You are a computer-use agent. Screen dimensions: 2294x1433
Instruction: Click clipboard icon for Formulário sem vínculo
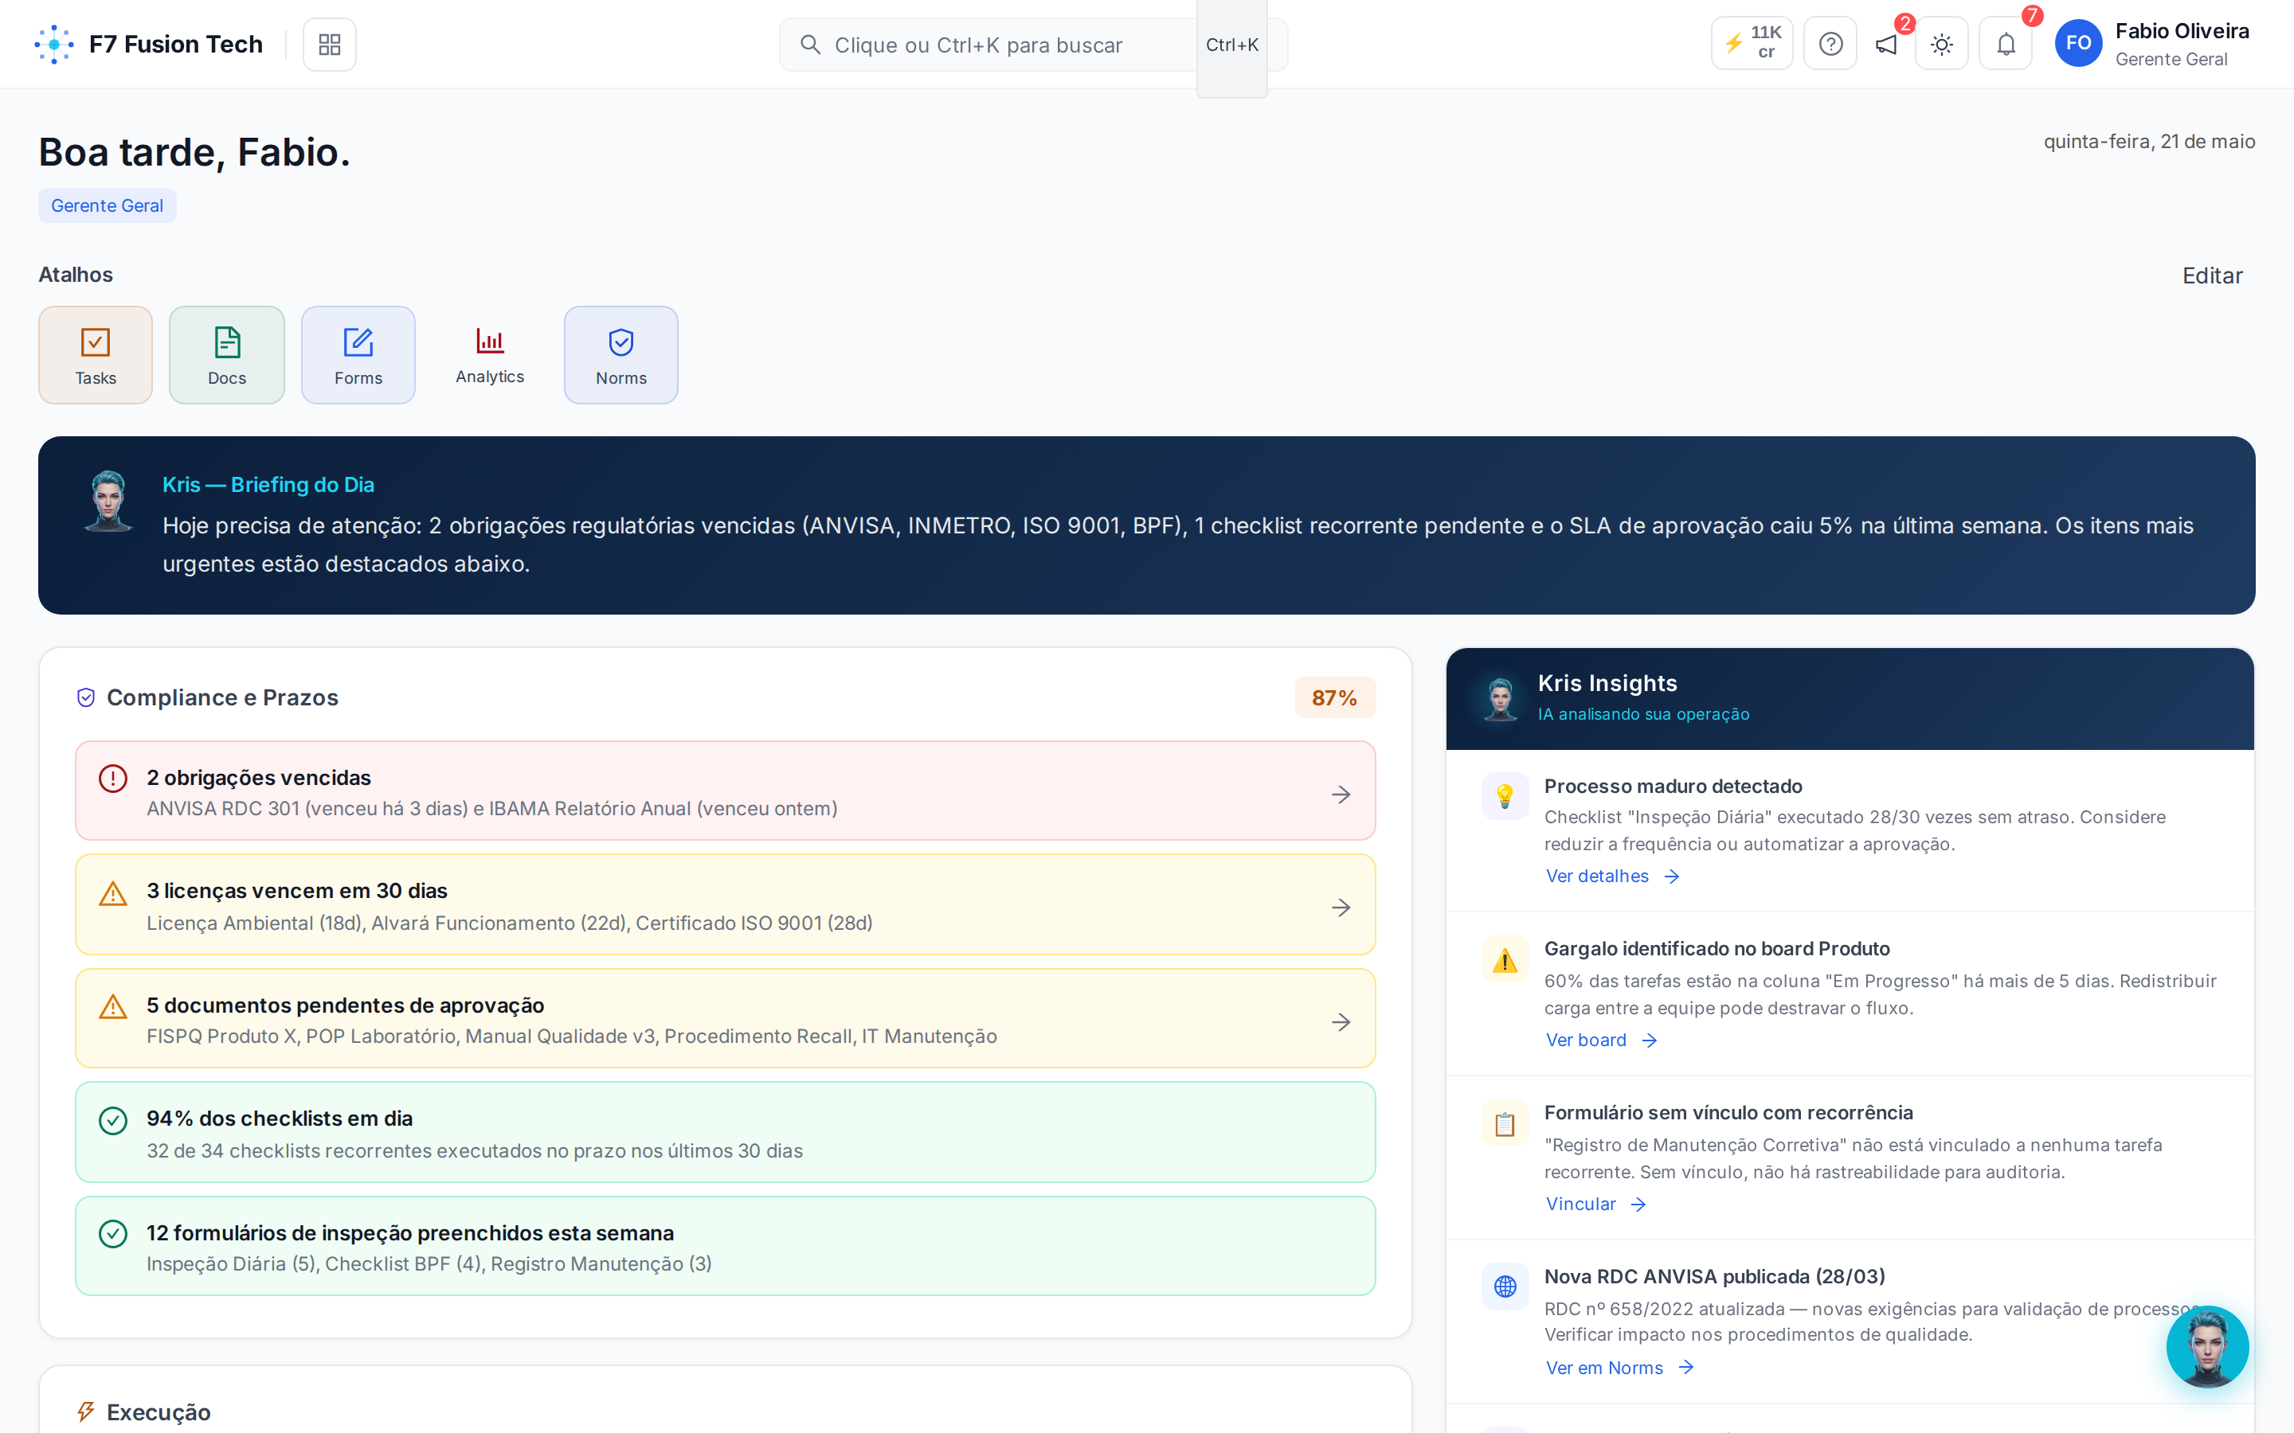(x=1505, y=1124)
